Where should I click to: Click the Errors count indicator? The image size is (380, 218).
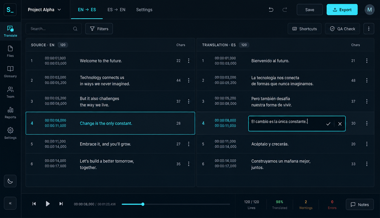tap(332, 205)
